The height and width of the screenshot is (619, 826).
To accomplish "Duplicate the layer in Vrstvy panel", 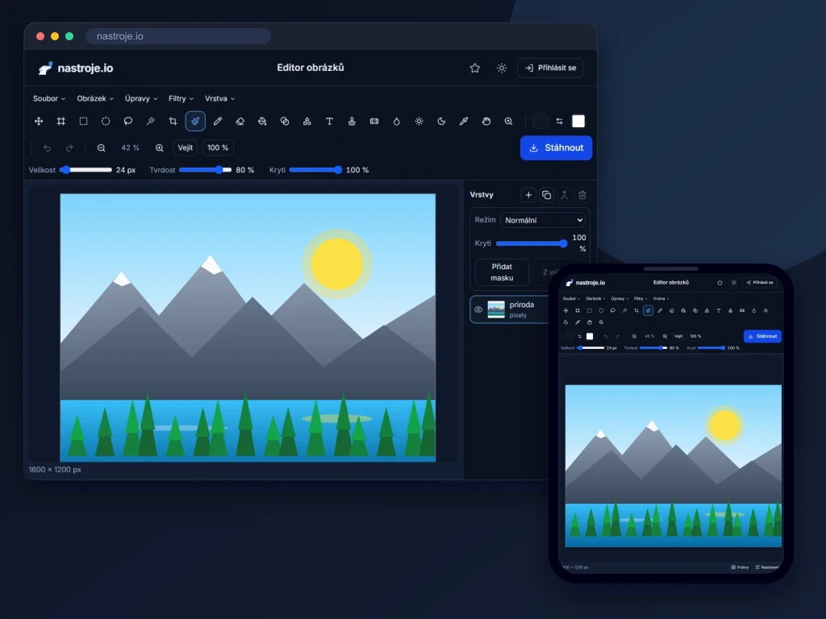I will point(546,195).
